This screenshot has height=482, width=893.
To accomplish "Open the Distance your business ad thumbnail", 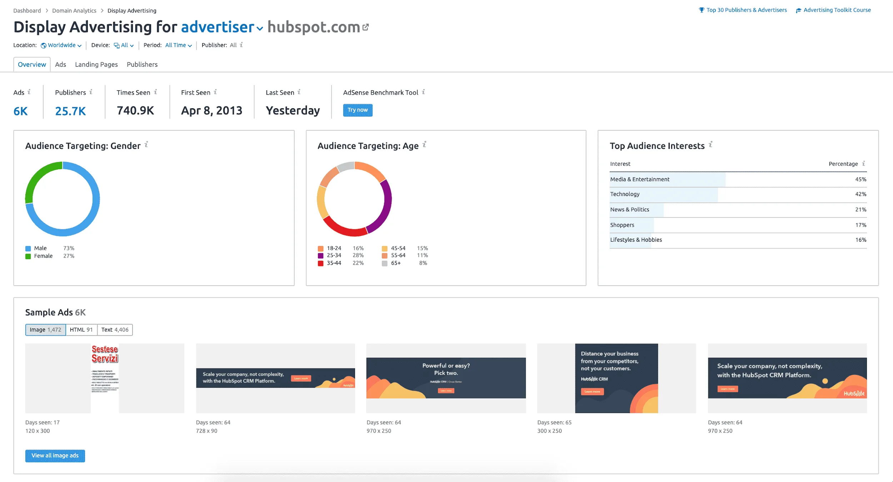I will click(x=617, y=378).
